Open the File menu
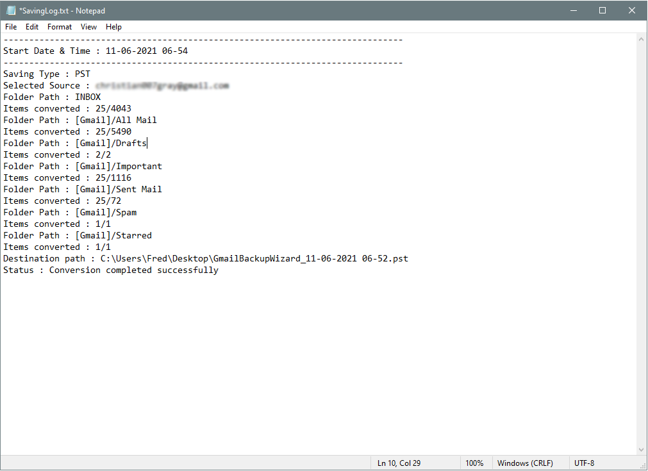Viewport: 648px width, 471px height. point(11,27)
